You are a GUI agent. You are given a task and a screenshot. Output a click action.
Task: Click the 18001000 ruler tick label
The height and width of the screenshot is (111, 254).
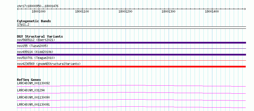(x=39, y=11)
